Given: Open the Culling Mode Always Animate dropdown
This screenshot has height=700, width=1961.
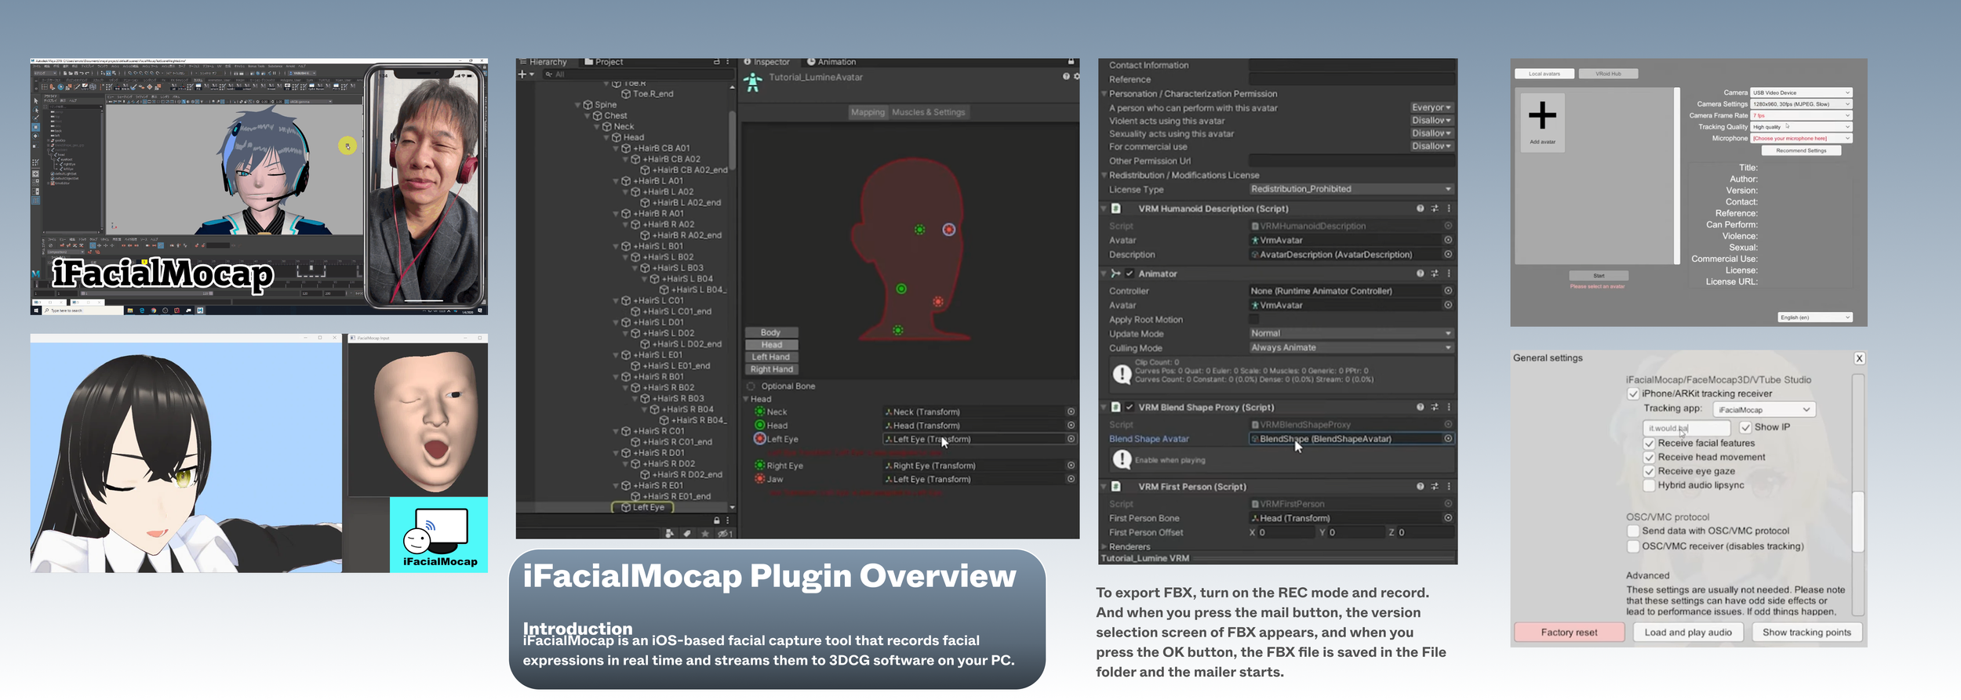Looking at the screenshot, I should (x=1352, y=347).
